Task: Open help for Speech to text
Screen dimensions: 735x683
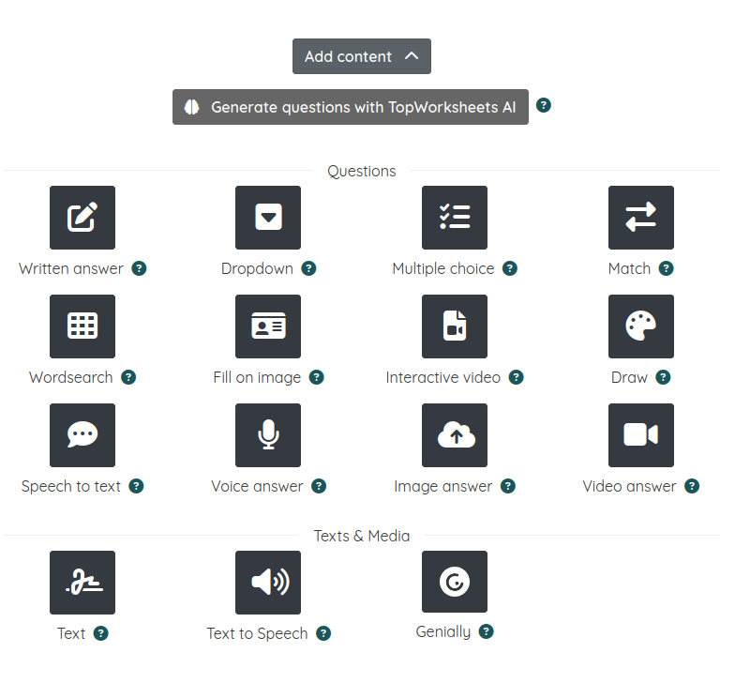Action: coord(137,486)
